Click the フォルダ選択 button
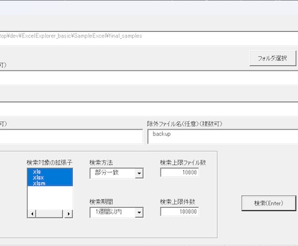The width and height of the screenshot is (298, 246). click(x=273, y=58)
